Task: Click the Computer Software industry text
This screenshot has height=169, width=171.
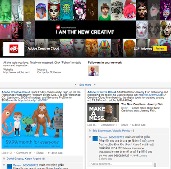Action: (49, 72)
